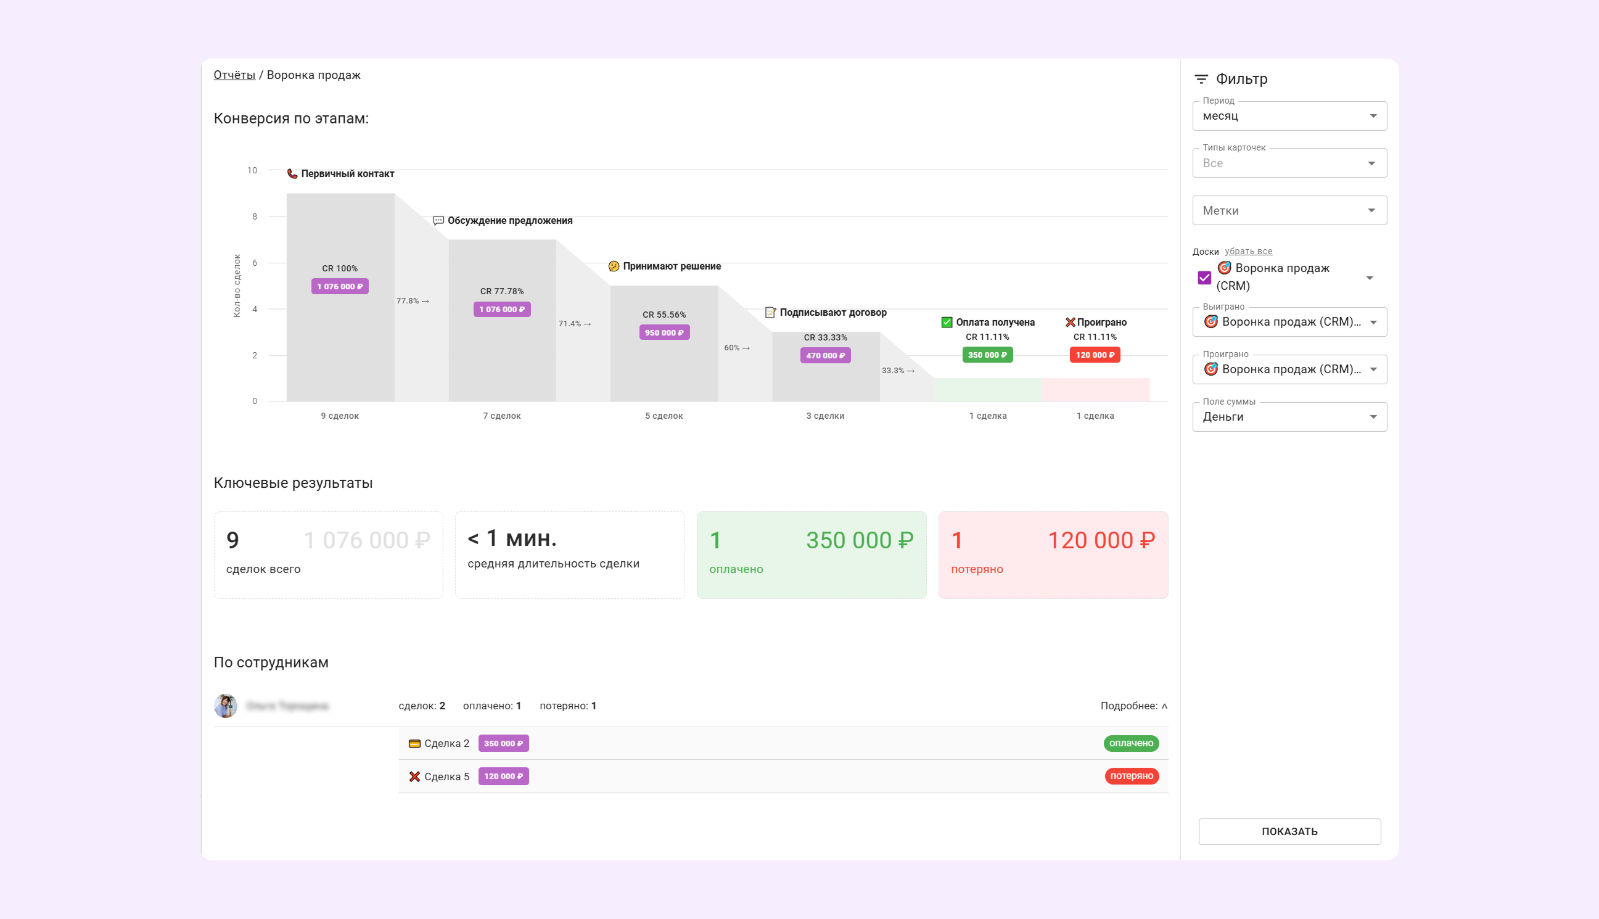The image size is (1599, 919).
Task: Open the Выиграно column dropdown
Action: 1289,322
